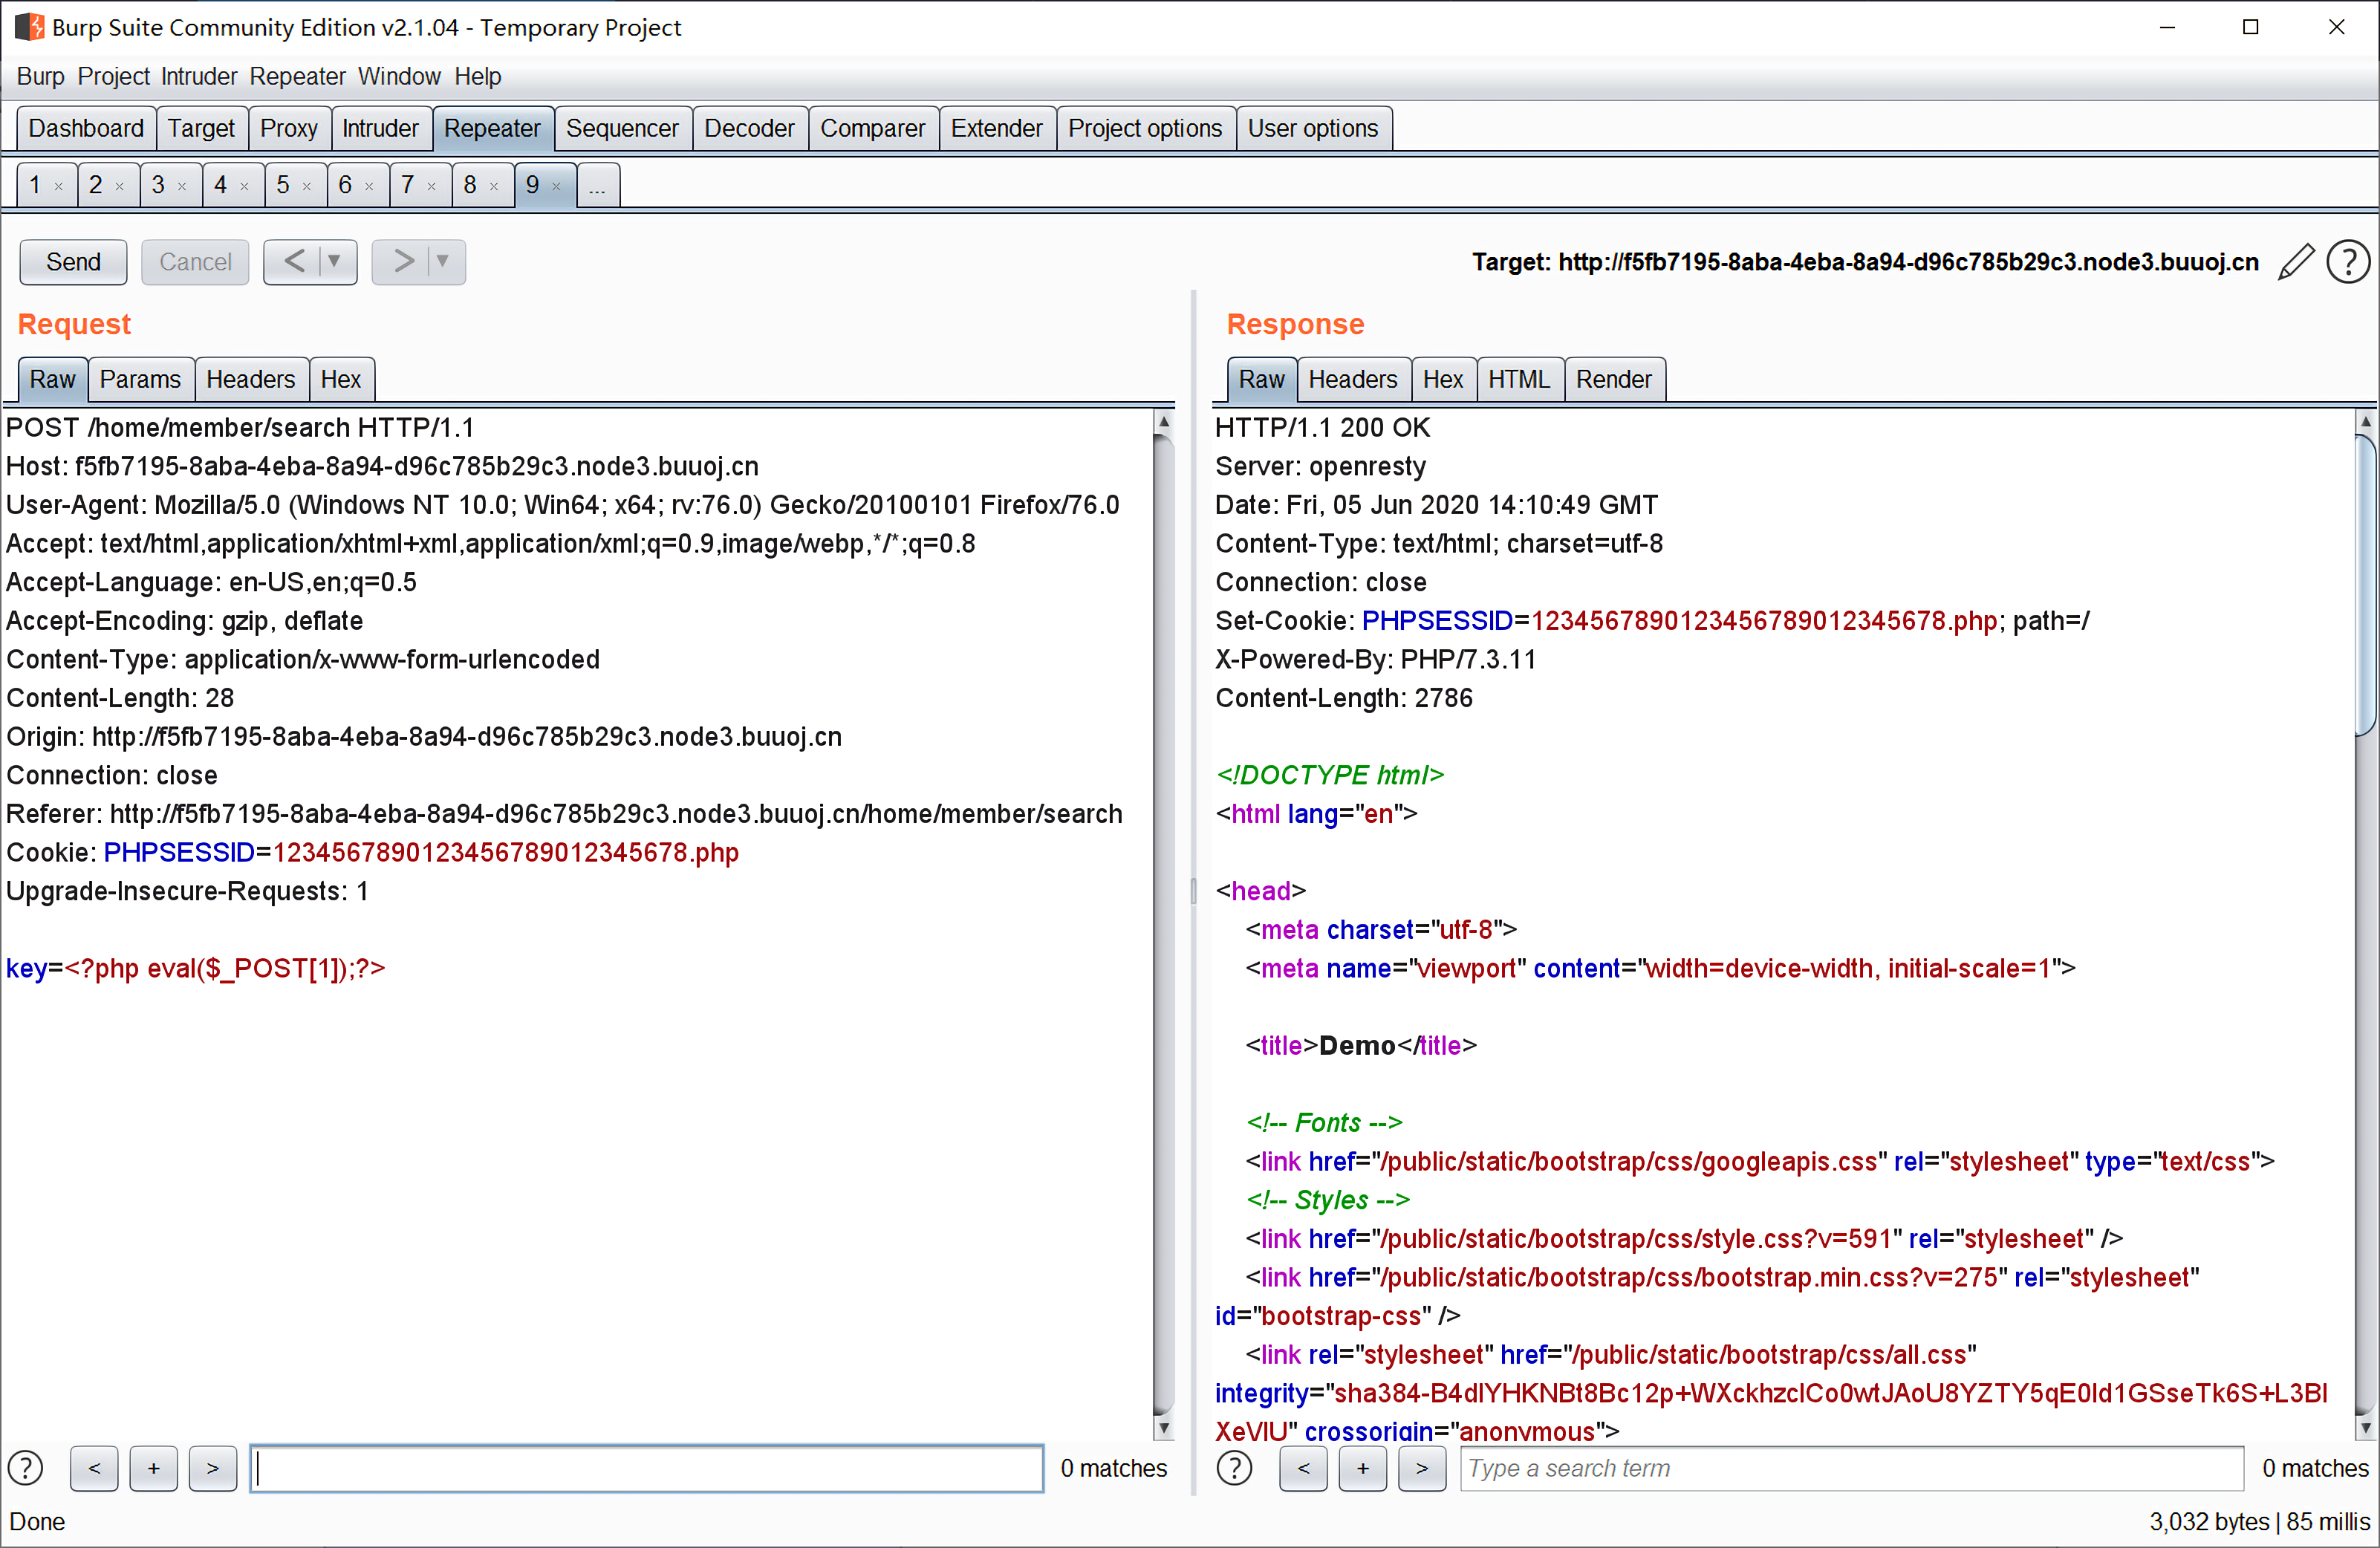Show request Hex view

pyautogui.click(x=341, y=380)
